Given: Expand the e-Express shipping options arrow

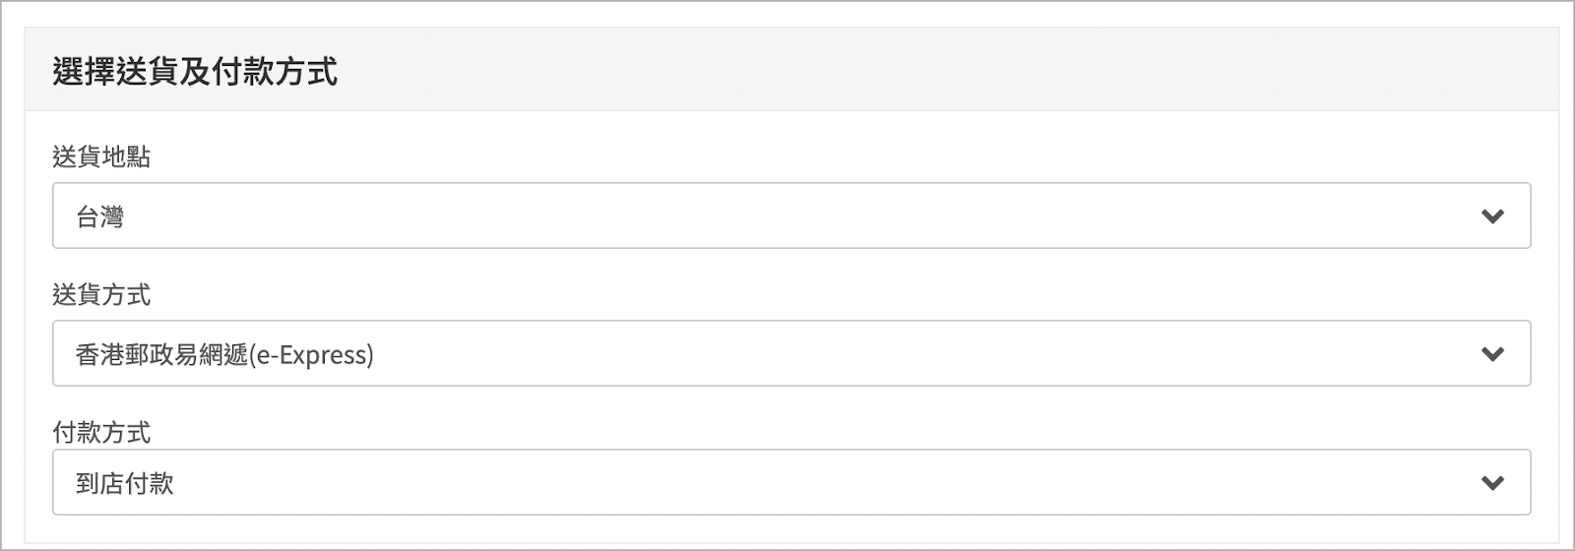Looking at the screenshot, I should point(1492,353).
